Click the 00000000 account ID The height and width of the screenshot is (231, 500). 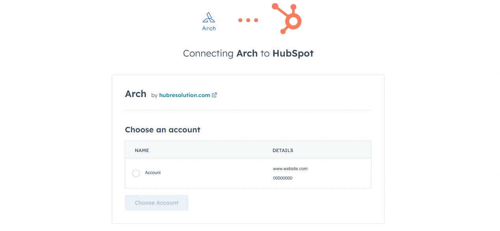pyautogui.click(x=283, y=178)
